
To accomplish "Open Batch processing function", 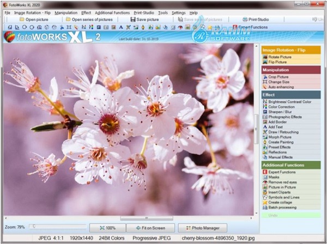I will (x=291, y=208).
